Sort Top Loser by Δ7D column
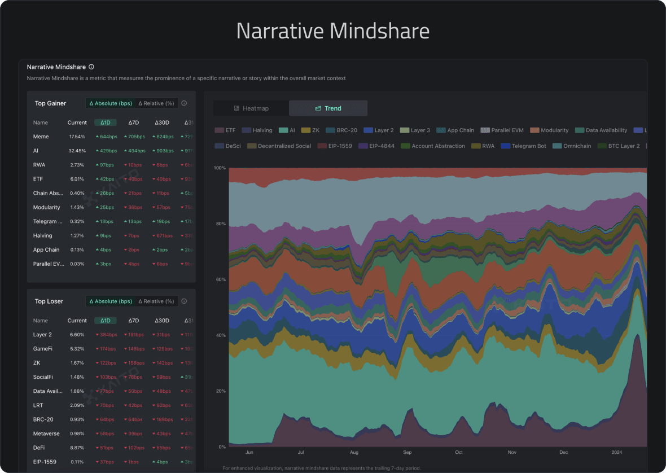This screenshot has height=473, width=666. pos(134,320)
